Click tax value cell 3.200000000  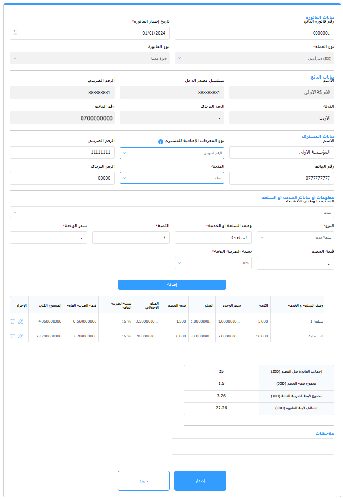pyautogui.click(x=85, y=336)
